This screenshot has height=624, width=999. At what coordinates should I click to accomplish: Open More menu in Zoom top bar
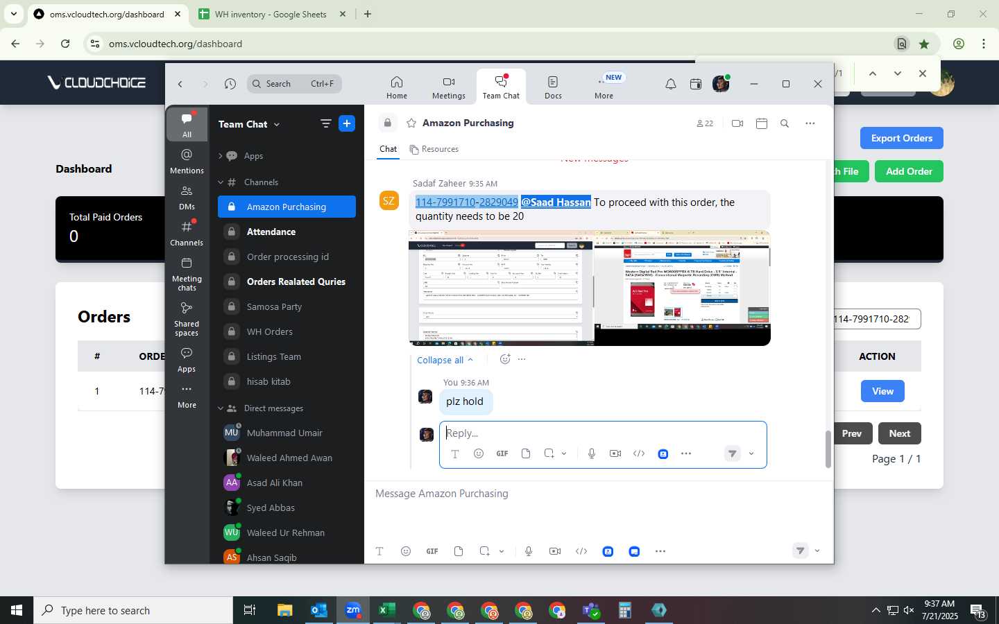point(604,87)
